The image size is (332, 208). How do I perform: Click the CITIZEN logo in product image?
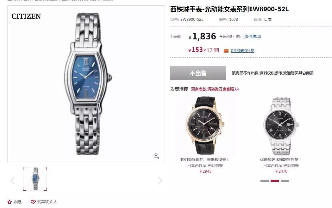point(26,16)
